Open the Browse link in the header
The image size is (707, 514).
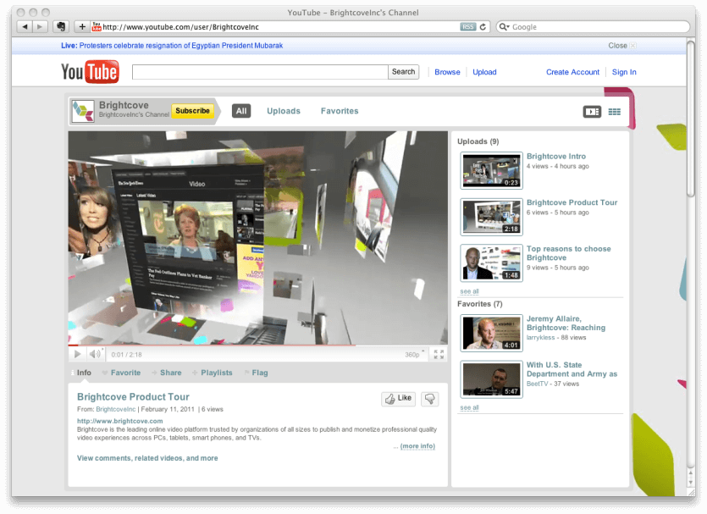point(447,72)
